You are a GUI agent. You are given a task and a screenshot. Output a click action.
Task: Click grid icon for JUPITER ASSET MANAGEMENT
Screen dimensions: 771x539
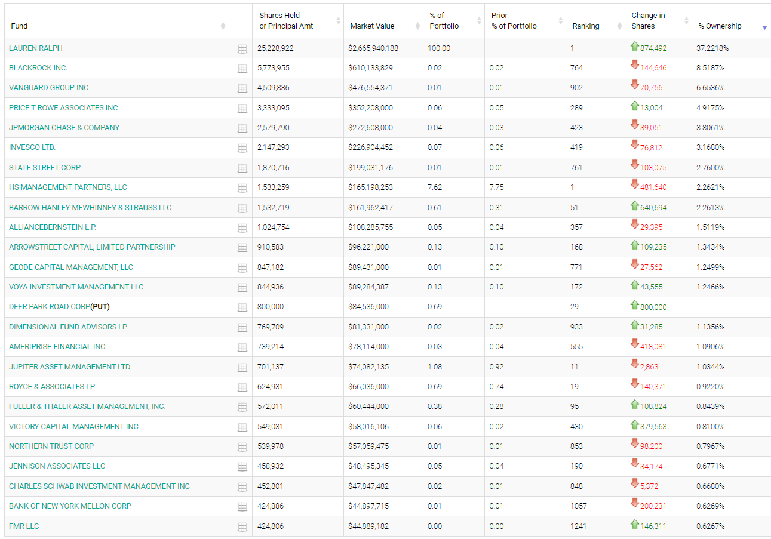coord(242,368)
